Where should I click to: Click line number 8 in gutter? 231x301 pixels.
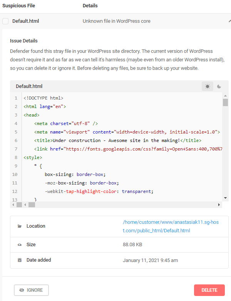16,157
